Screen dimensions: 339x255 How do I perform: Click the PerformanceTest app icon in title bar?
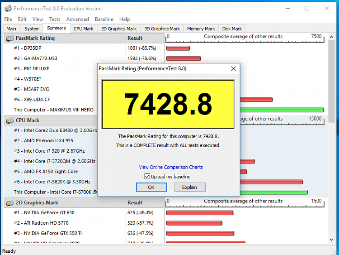pyautogui.click(x=8, y=9)
